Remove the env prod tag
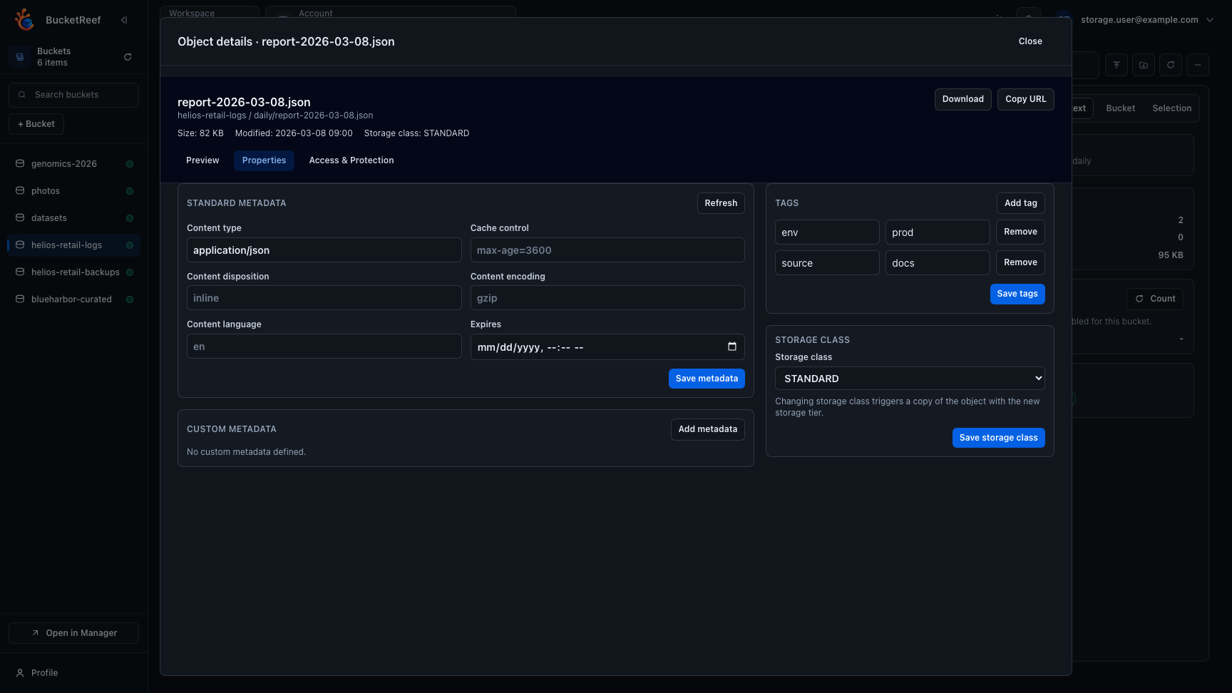Screen dimensions: 1232x693 coord(1020,232)
